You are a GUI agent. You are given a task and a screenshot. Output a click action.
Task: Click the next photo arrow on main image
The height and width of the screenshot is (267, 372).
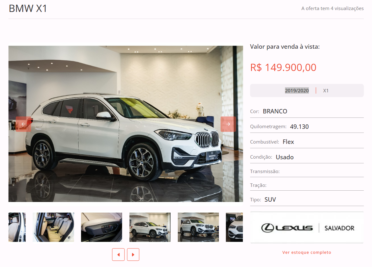(228, 124)
